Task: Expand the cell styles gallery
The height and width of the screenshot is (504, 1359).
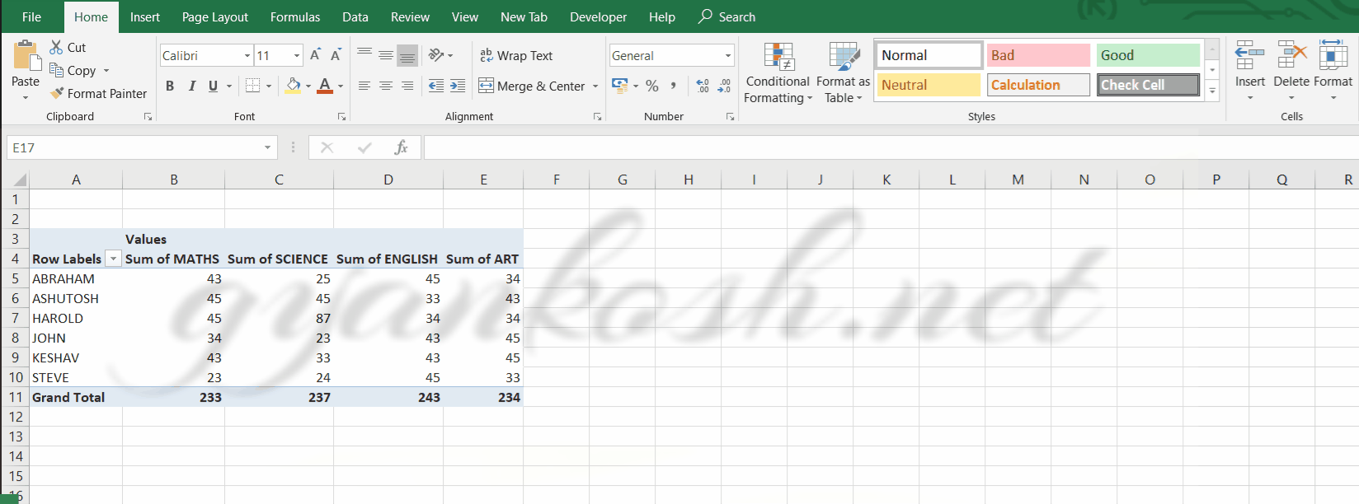Action: click(x=1212, y=91)
